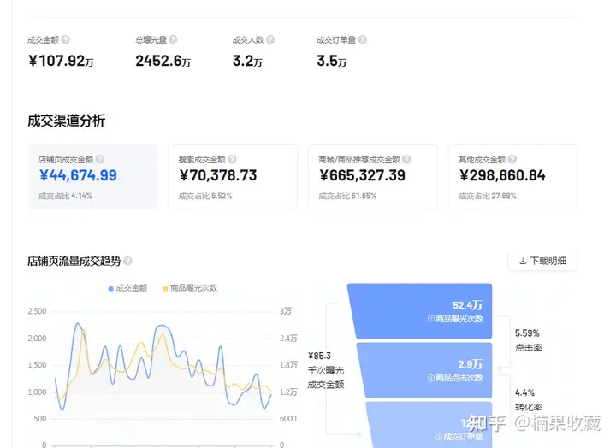The width and height of the screenshot is (616, 448).
Task: Open help icon beside 店铺页成交金额
Action: pyautogui.click(x=100, y=159)
